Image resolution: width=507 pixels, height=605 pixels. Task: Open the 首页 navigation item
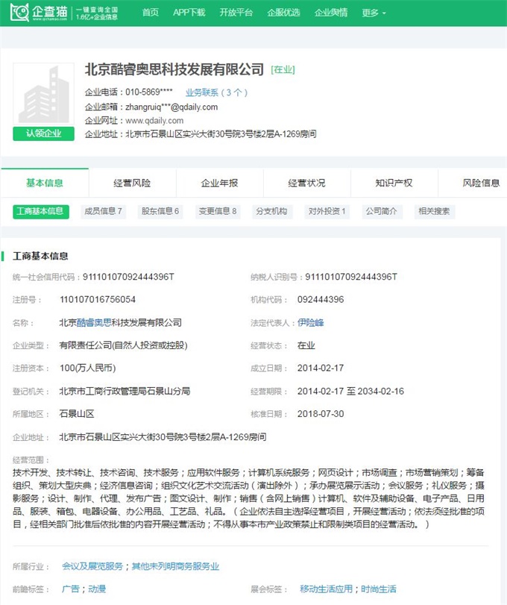pyautogui.click(x=151, y=13)
